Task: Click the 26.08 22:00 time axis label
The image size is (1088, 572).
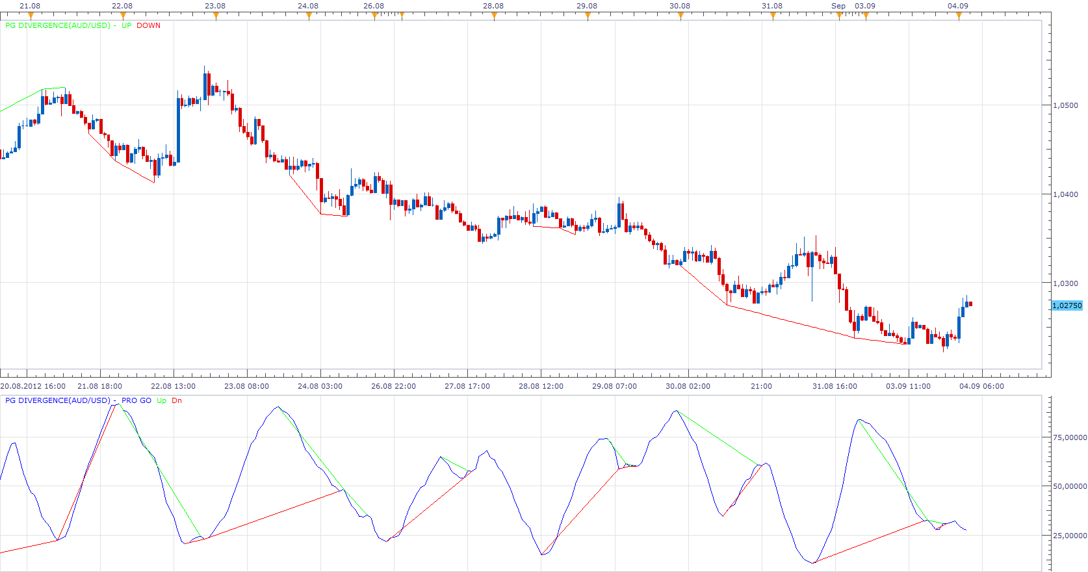Action: point(393,386)
